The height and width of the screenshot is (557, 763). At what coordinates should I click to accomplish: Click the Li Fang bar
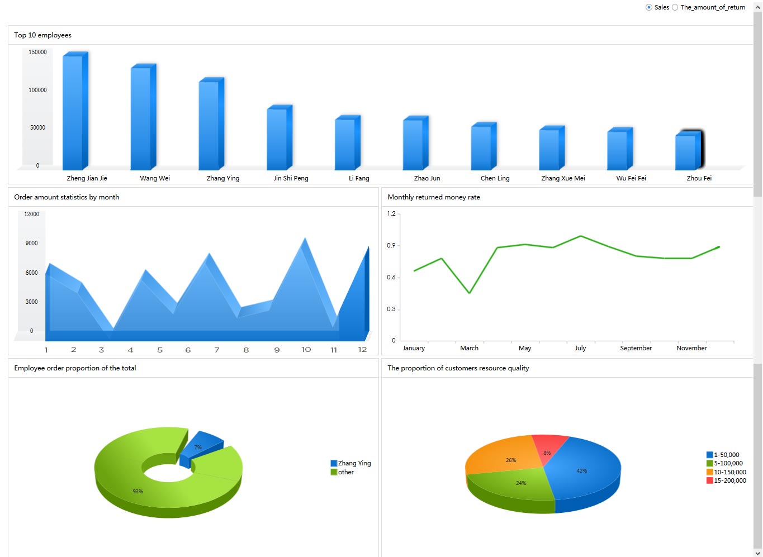tap(348, 142)
